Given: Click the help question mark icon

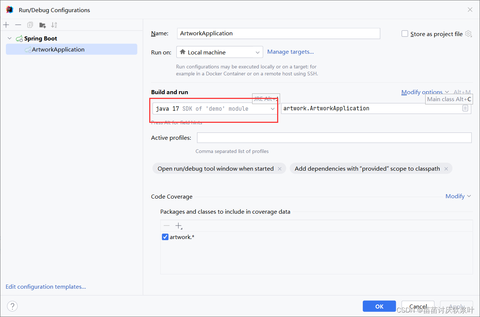Looking at the screenshot, I should 12,306.
